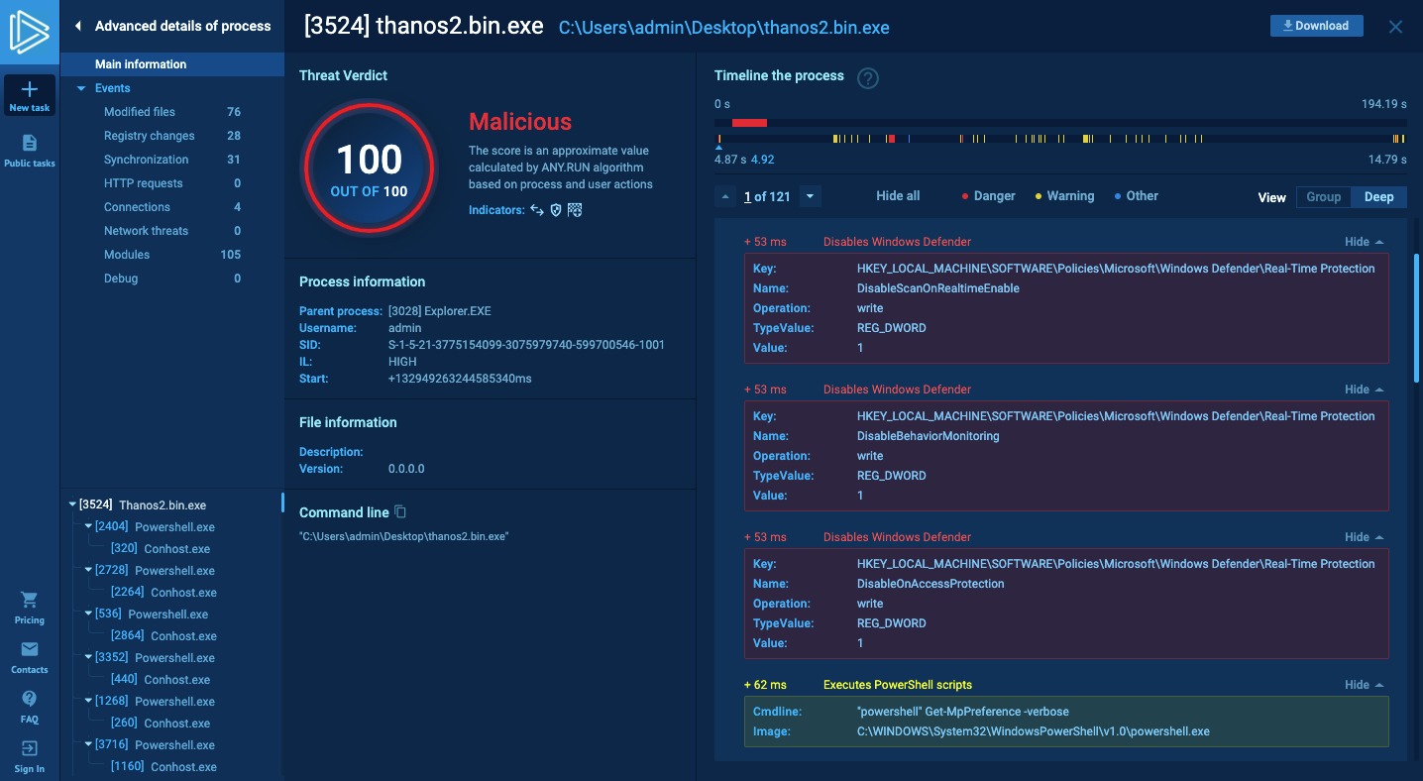The image size is (1423, 781).
Task: Select [320] Conhost.exe in process tree
Action: tap(160, 549)
